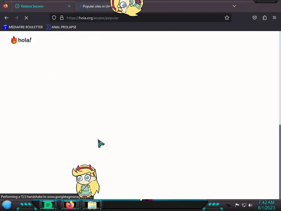Switch to the Restore Session tab
The width and height of the screenshot is (281, 211).
pos(43,6)
